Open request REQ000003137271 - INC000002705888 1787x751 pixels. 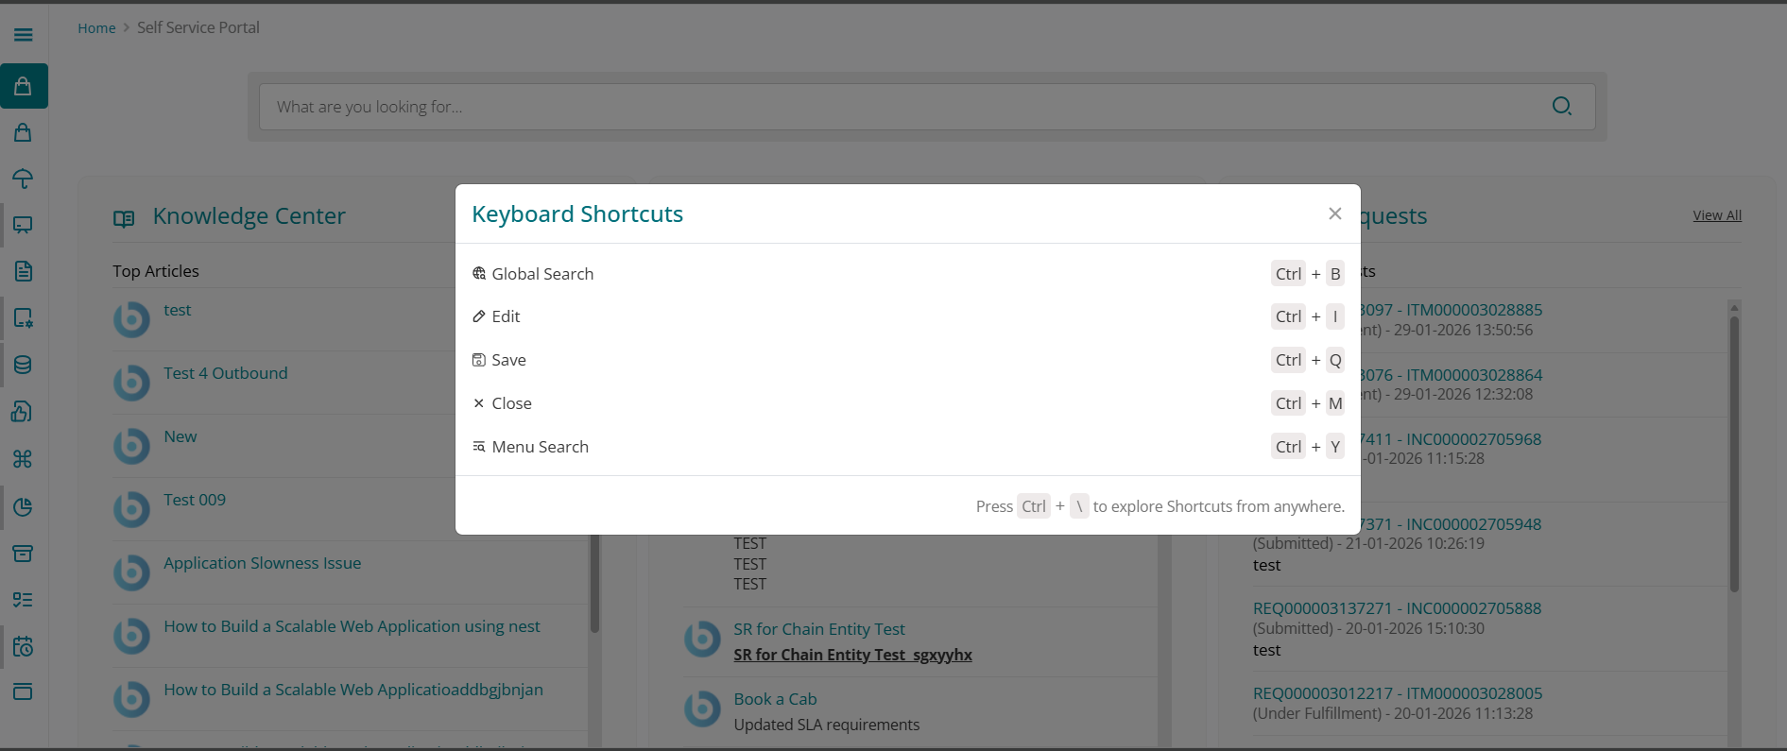(x=1397, y=608)
